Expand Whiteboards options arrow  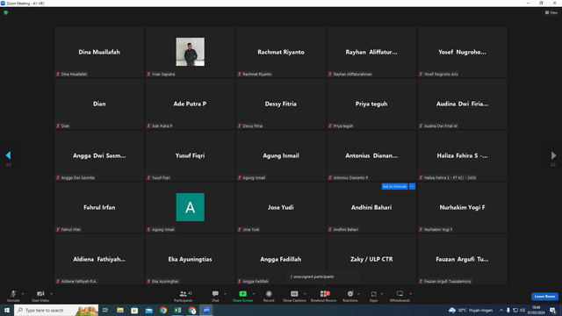410,294
